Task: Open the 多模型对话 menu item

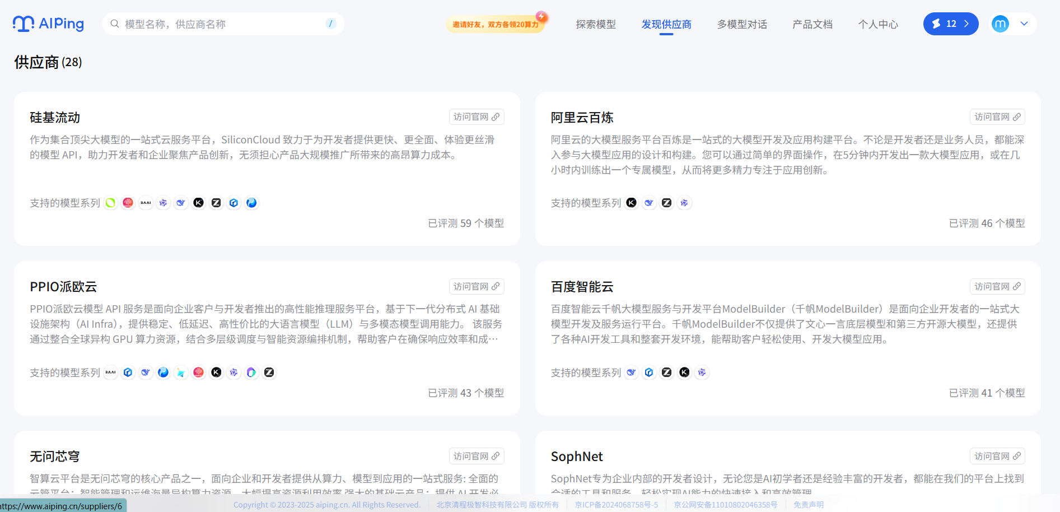Action: click(x=742, y=24)
